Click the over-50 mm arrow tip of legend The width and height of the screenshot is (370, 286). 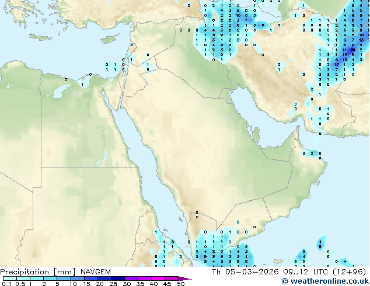click(x=185, y=278)
